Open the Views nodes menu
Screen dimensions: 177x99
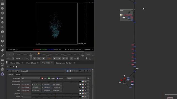(2, 46)
